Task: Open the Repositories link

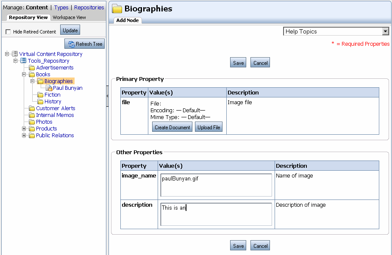Action: [89, 7]
